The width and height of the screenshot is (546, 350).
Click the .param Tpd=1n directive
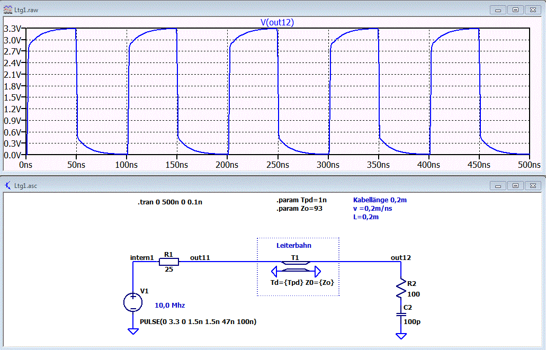pyautogui.click(x=301, y=200)
